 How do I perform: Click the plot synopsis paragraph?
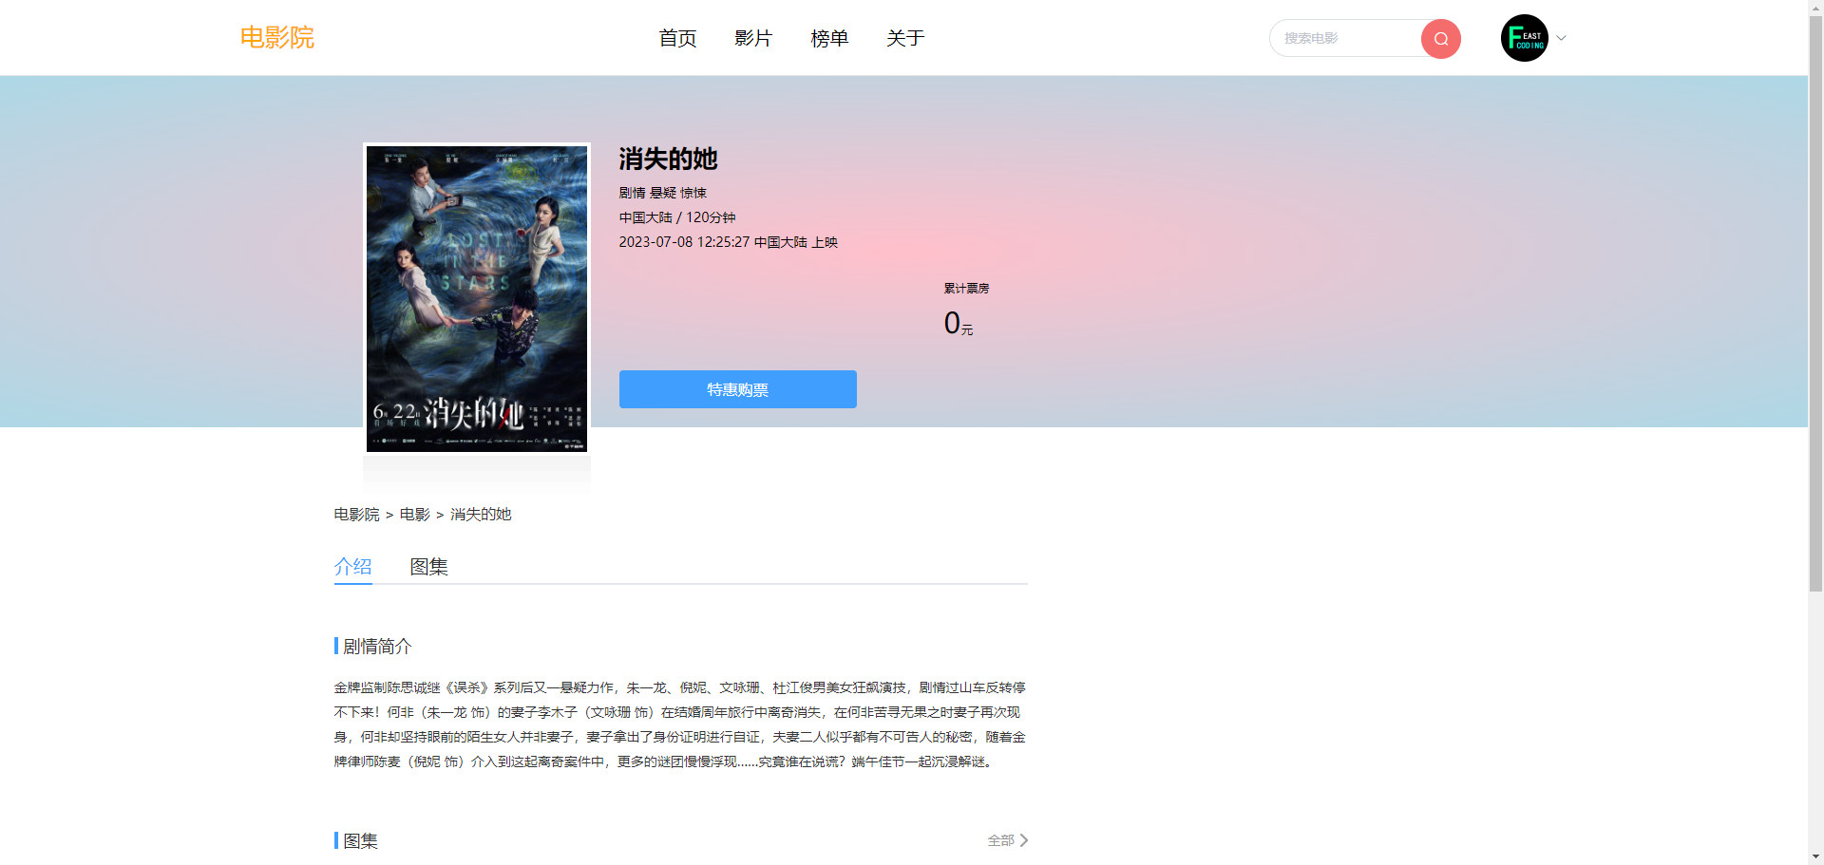click(x=680, y=724)
